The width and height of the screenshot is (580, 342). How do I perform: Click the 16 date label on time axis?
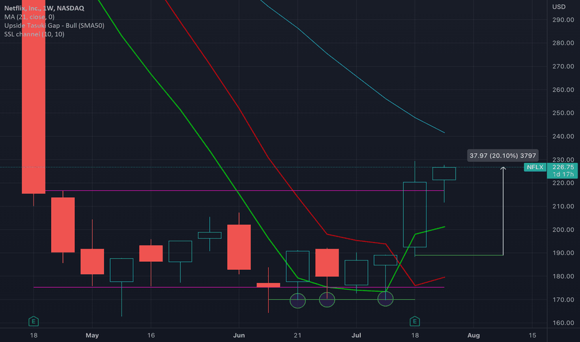pos(151,335)
